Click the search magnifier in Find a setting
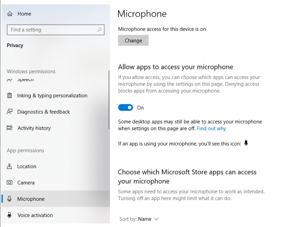292x227 pixels. pyautogui.click(x=99, y=30)
